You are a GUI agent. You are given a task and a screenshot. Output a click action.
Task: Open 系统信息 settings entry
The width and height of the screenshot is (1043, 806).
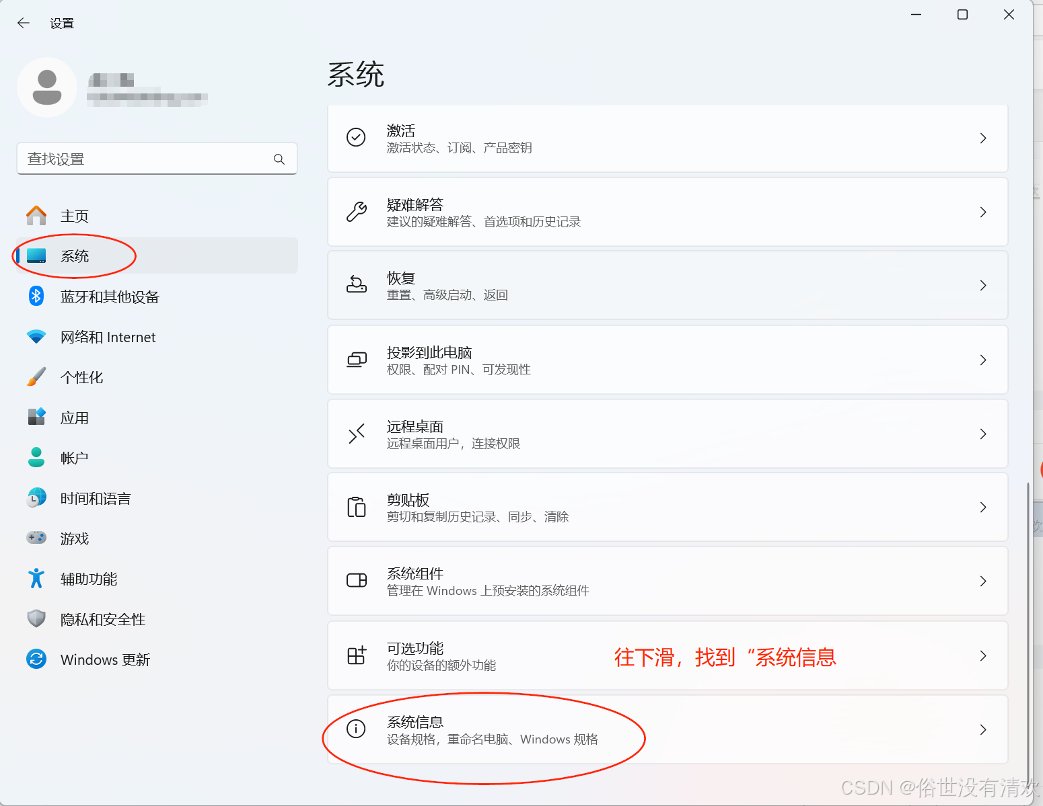point(668,729)
